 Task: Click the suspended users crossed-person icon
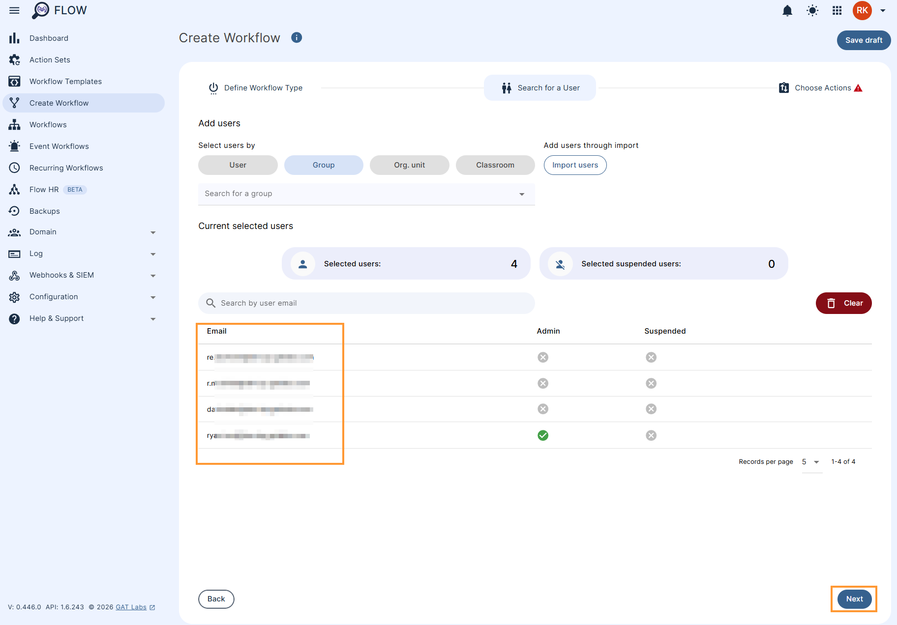tap(560, 264)
